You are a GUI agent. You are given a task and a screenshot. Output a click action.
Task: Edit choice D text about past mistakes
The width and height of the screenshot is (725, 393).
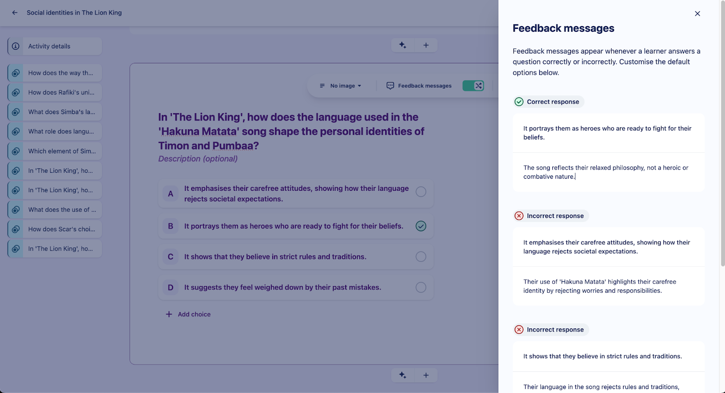click(282, 287)
